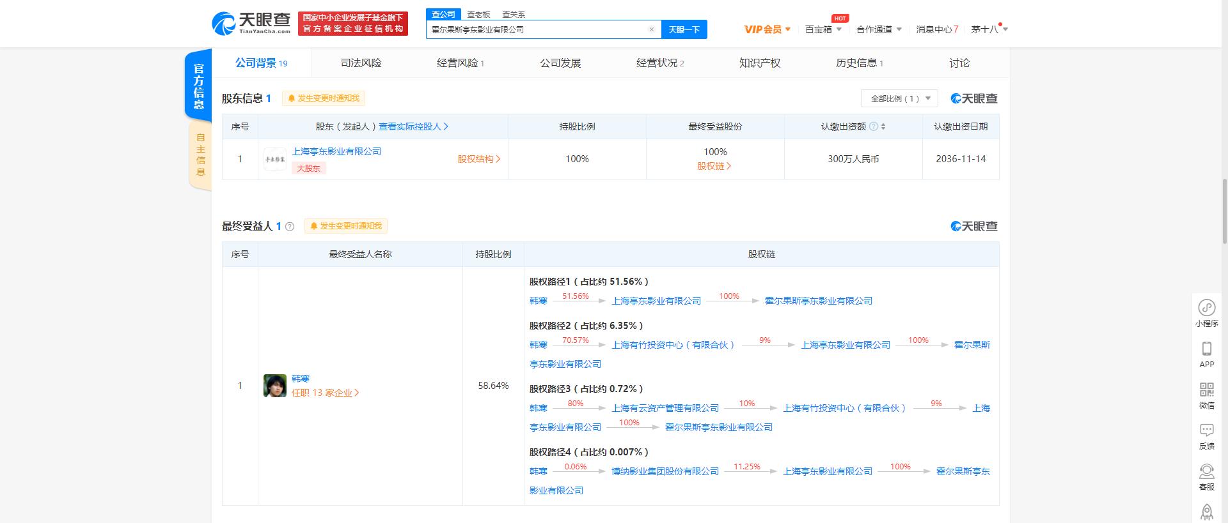Clear the search box with the X icon
The width and height of the screenshot is (1228, 523).
(651, 29)
